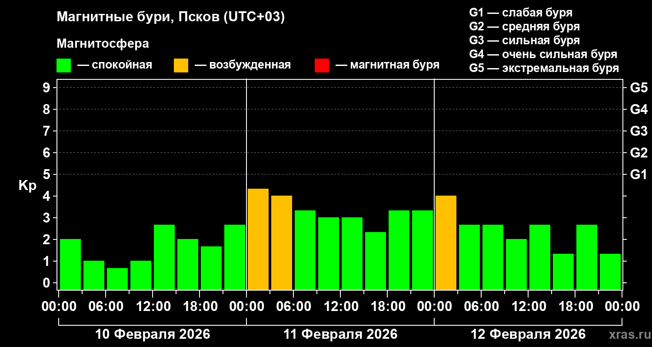Click the 'G1' label on the right axis

click(x=639, y=174)
